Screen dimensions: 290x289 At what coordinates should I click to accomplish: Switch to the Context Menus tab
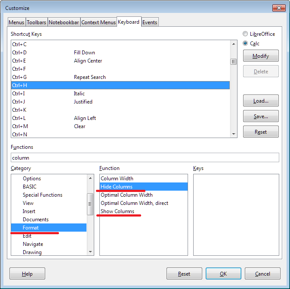[98, 22]
